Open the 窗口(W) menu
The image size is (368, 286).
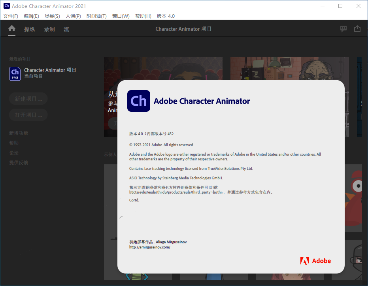click(x=121, y=16)
